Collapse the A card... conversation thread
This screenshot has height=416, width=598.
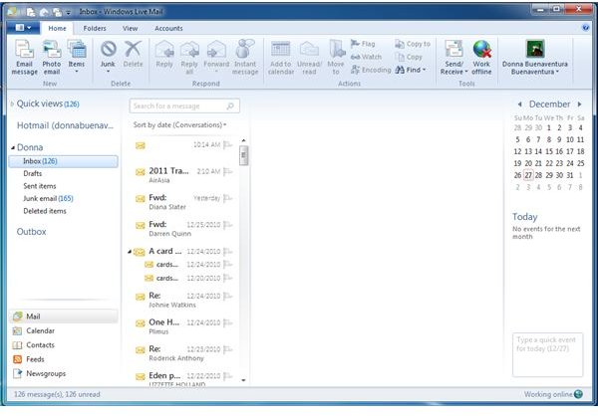click(130, 252)
